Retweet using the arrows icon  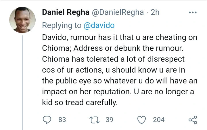click(95, 120)
